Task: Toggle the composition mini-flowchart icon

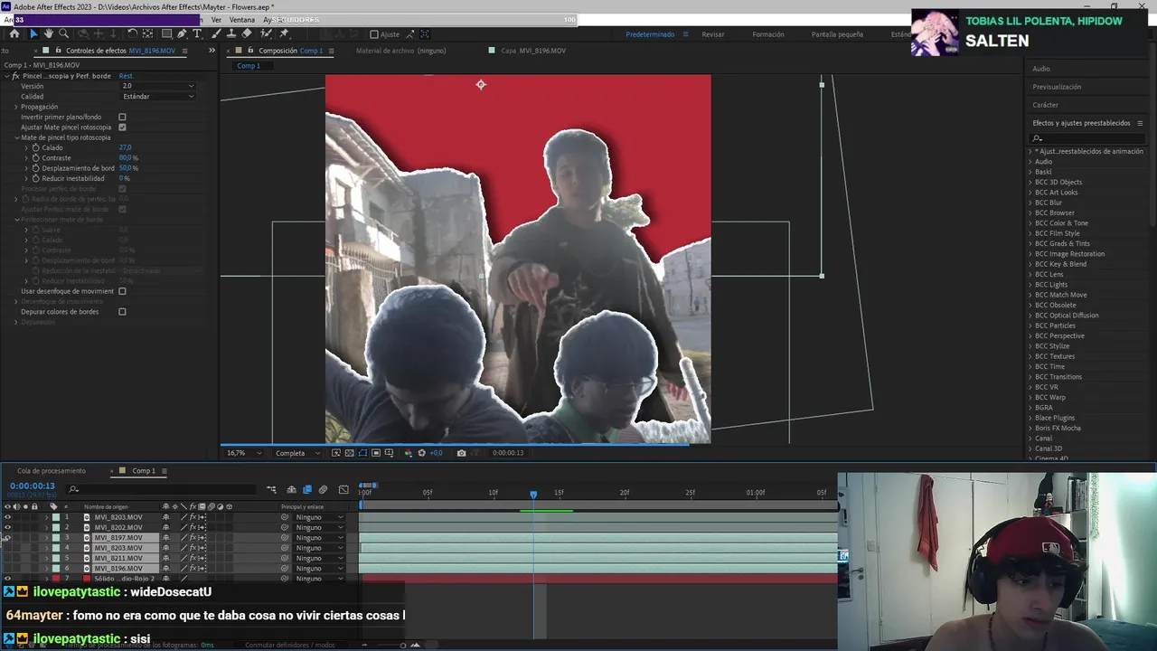Action: coord(271,489)
